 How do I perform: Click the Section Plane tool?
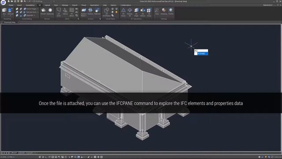click(x=84, y=12)
